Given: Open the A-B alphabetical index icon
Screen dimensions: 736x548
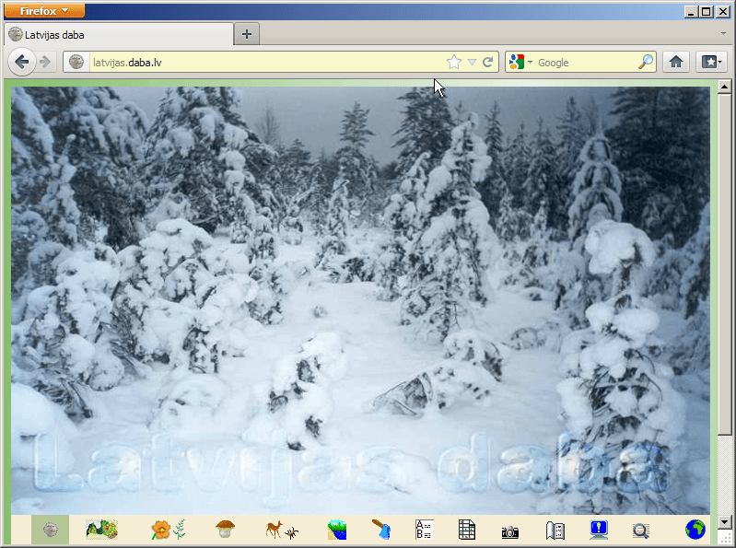Looking at the screenshot, I should pyautogui.click(x=425, y=530).
